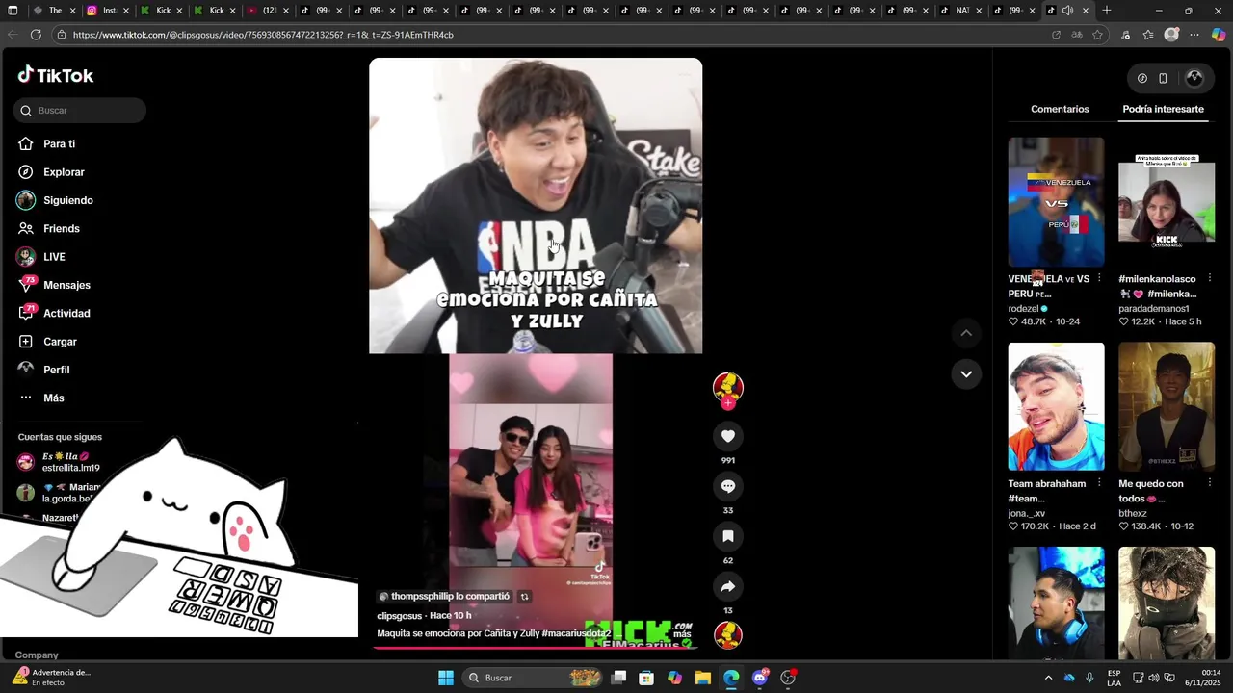
Task: Open options for milenkanolasco video
Action: coord(1209,279)
